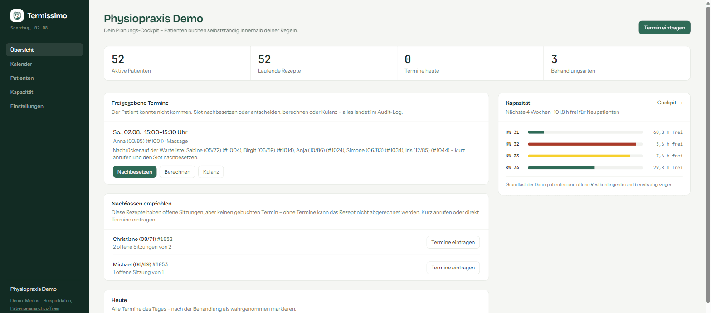Click the text '1 offene Sitzung von 1'
This screenshot has width=711, height=313.
[x=138, y=273]
